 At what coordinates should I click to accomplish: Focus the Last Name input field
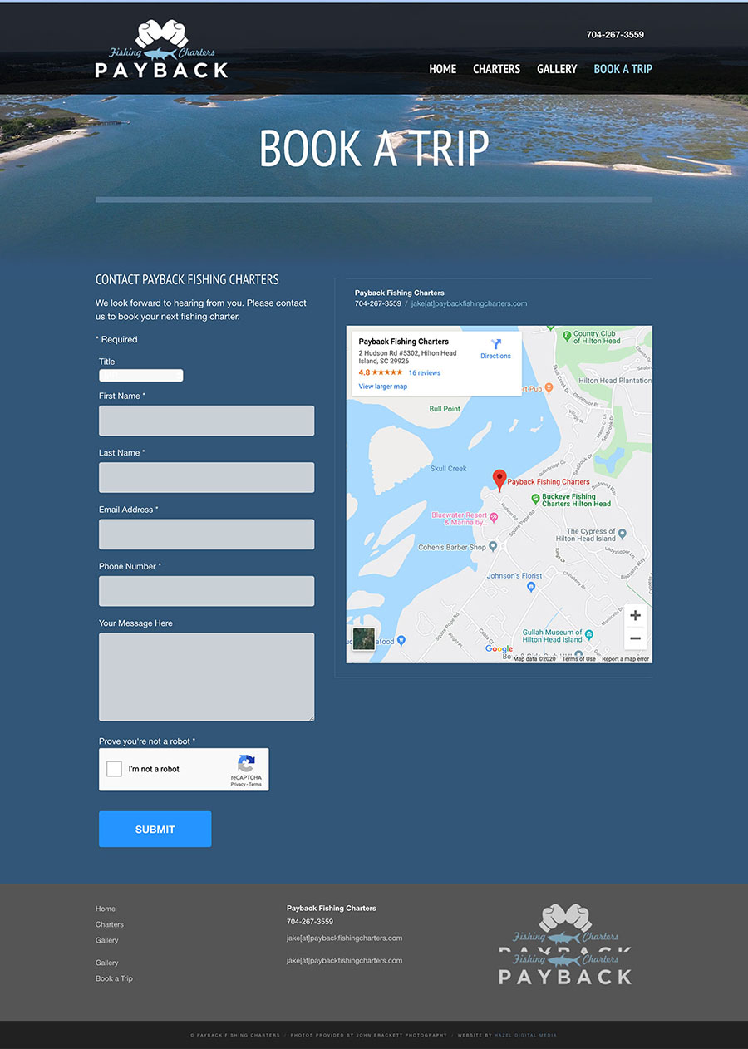coord(206,477)
